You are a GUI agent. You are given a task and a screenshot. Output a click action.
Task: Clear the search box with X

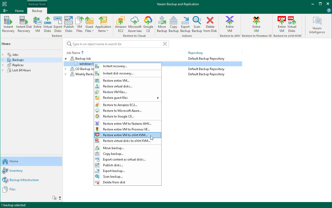(165, 44)
